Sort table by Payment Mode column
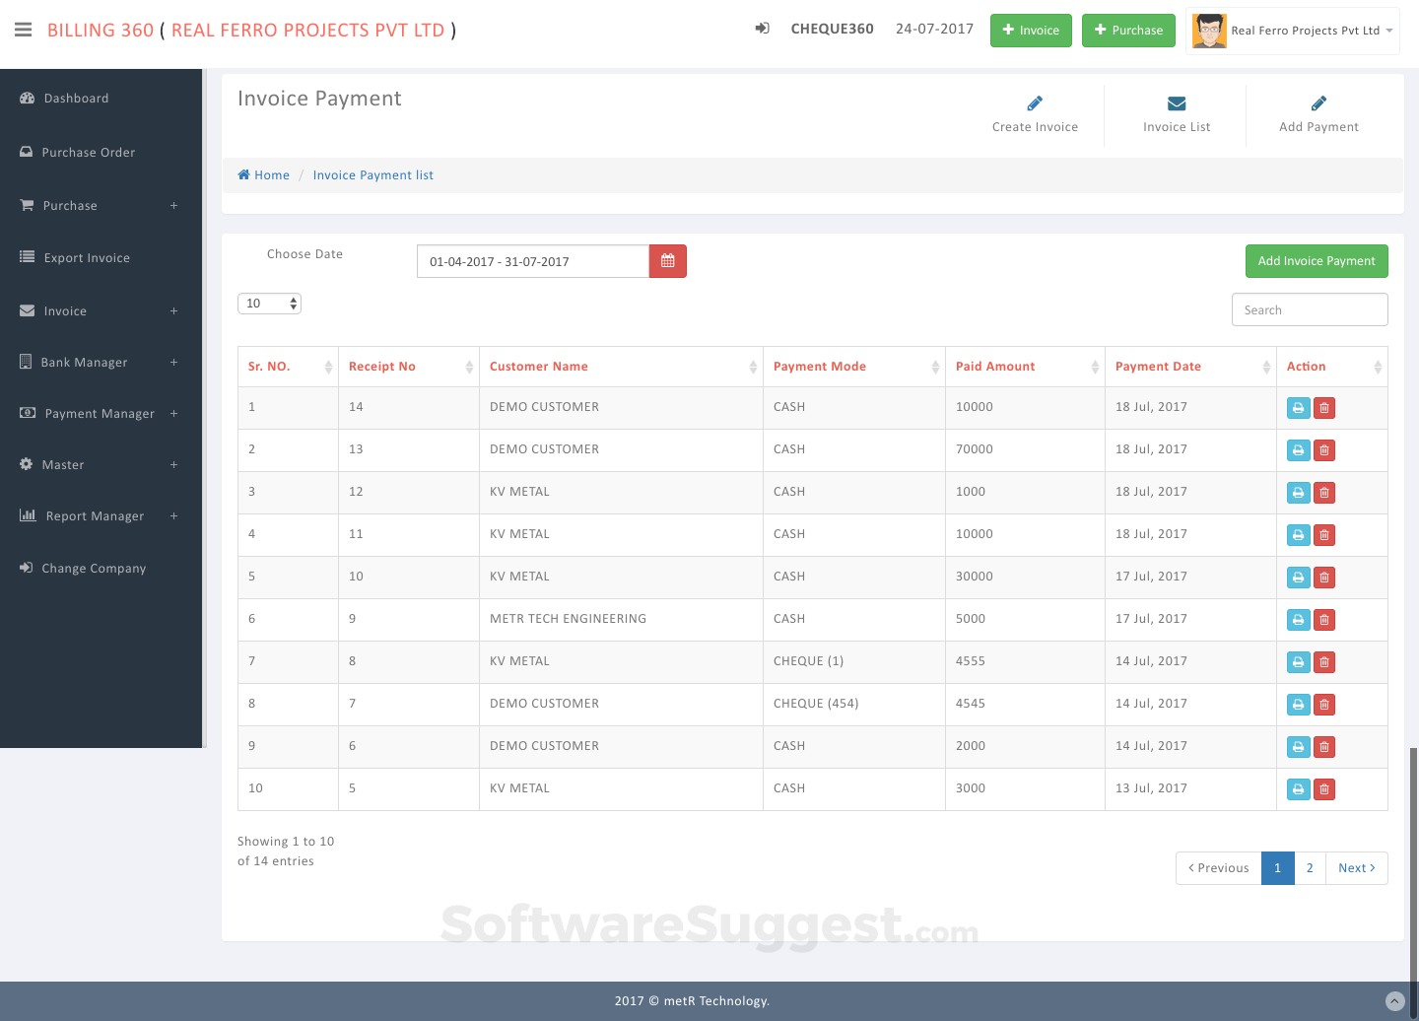Viewport: 1419px width, 1021px height. 854,367
